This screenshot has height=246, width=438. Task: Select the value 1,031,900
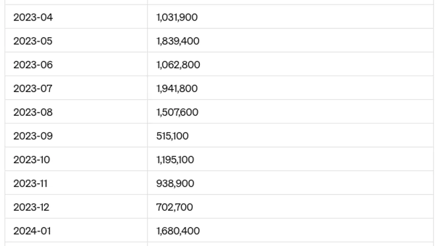(x=177, y=17)
